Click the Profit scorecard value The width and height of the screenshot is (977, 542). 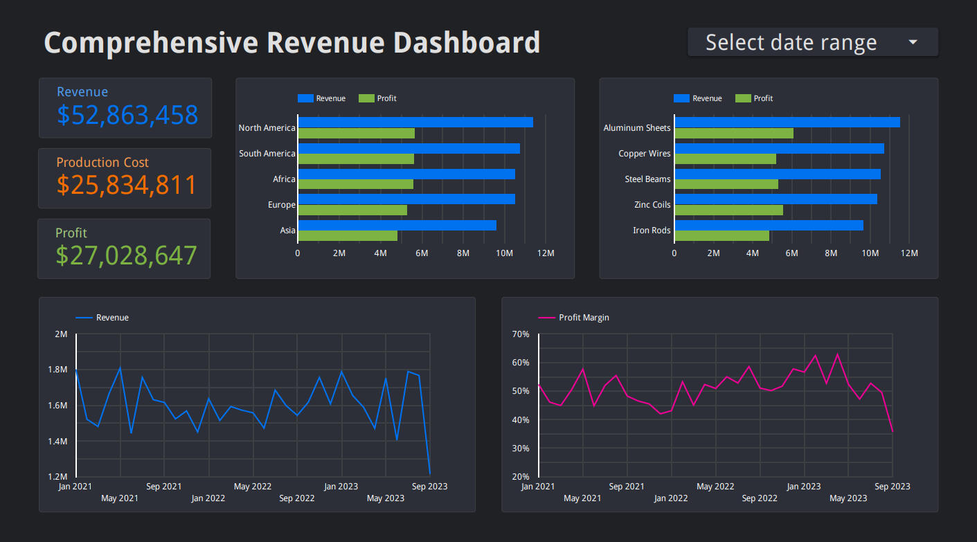pyautogui.click(x=126, y=255)
